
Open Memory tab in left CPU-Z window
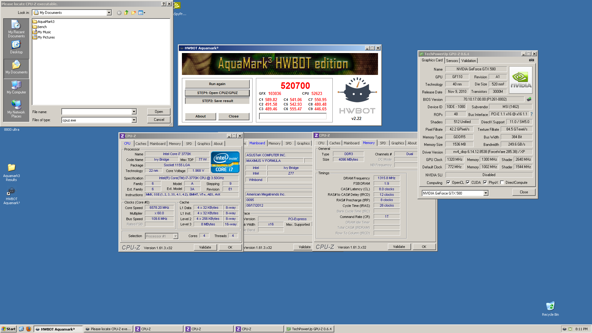click(175, 144)
